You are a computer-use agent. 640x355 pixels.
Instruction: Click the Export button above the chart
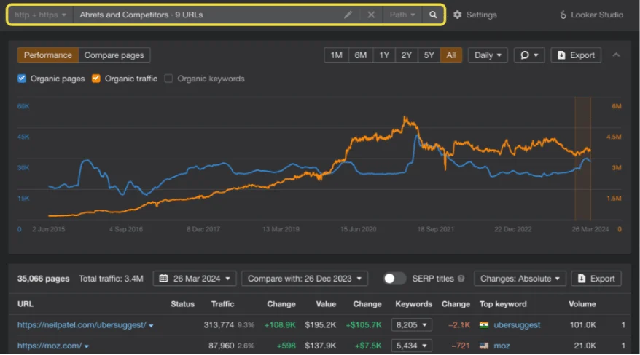576,55
